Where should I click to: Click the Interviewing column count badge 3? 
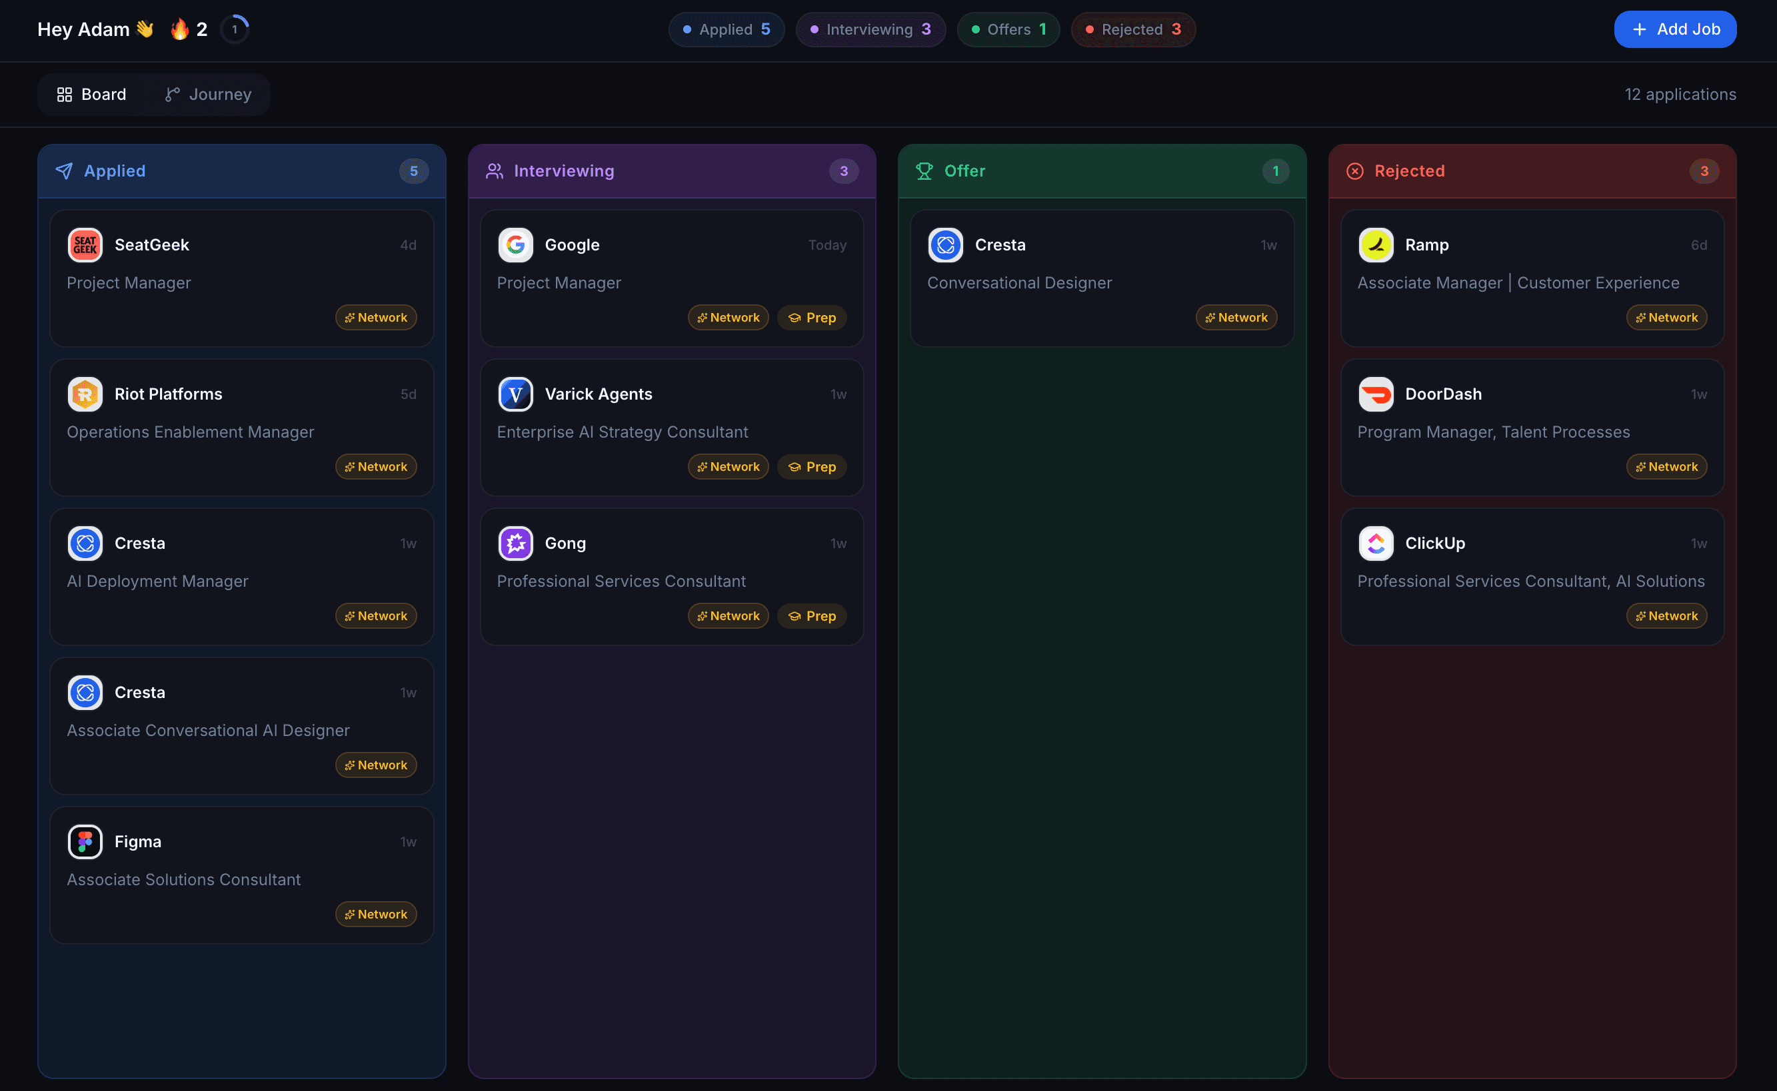tap(844, 171)
